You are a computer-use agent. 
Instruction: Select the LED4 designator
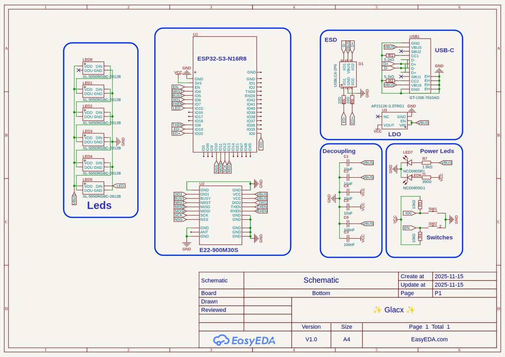tap(88, 157)
